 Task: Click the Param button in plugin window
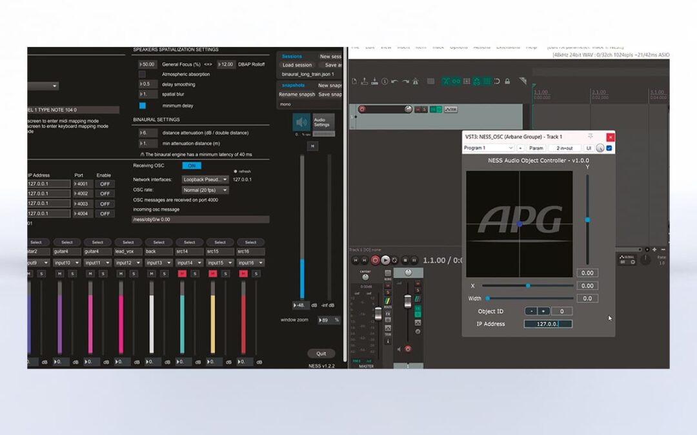536,148
